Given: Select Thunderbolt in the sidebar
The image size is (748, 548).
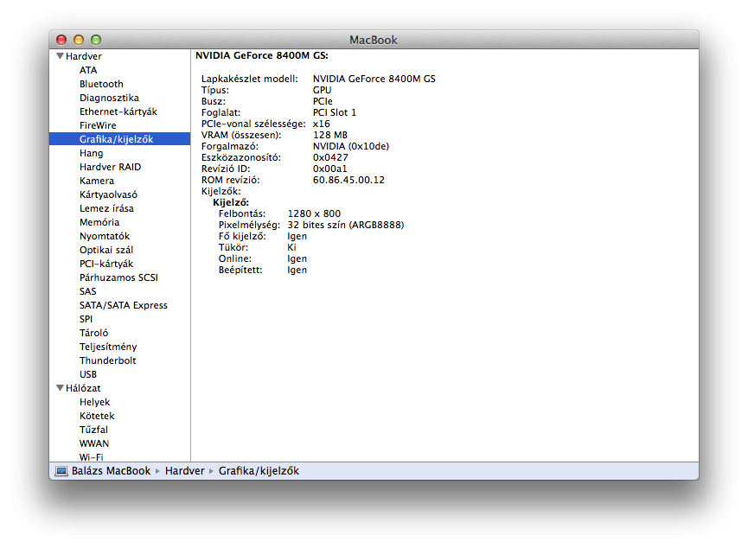Looking at the screenshot, I should (x=107, y=360).
